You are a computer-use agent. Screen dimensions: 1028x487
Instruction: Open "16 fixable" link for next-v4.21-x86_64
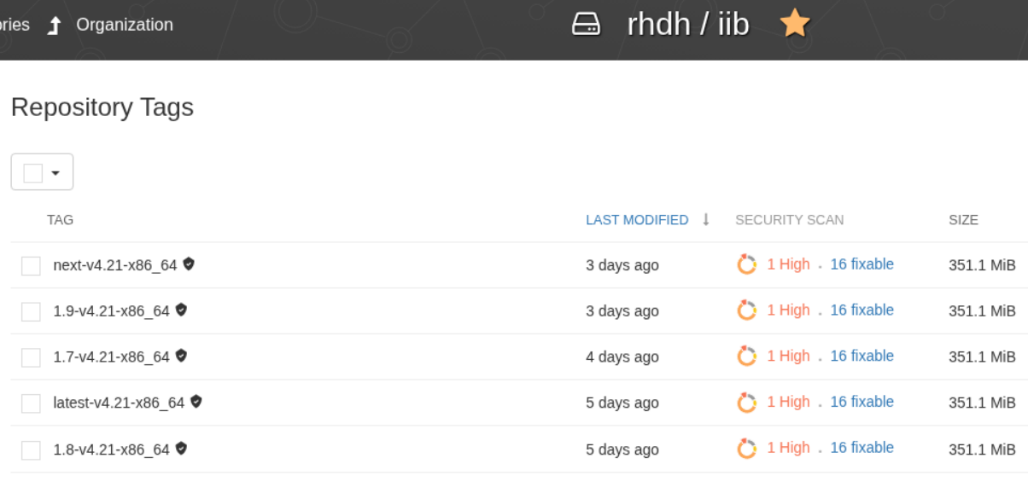[x=862, y=264]
